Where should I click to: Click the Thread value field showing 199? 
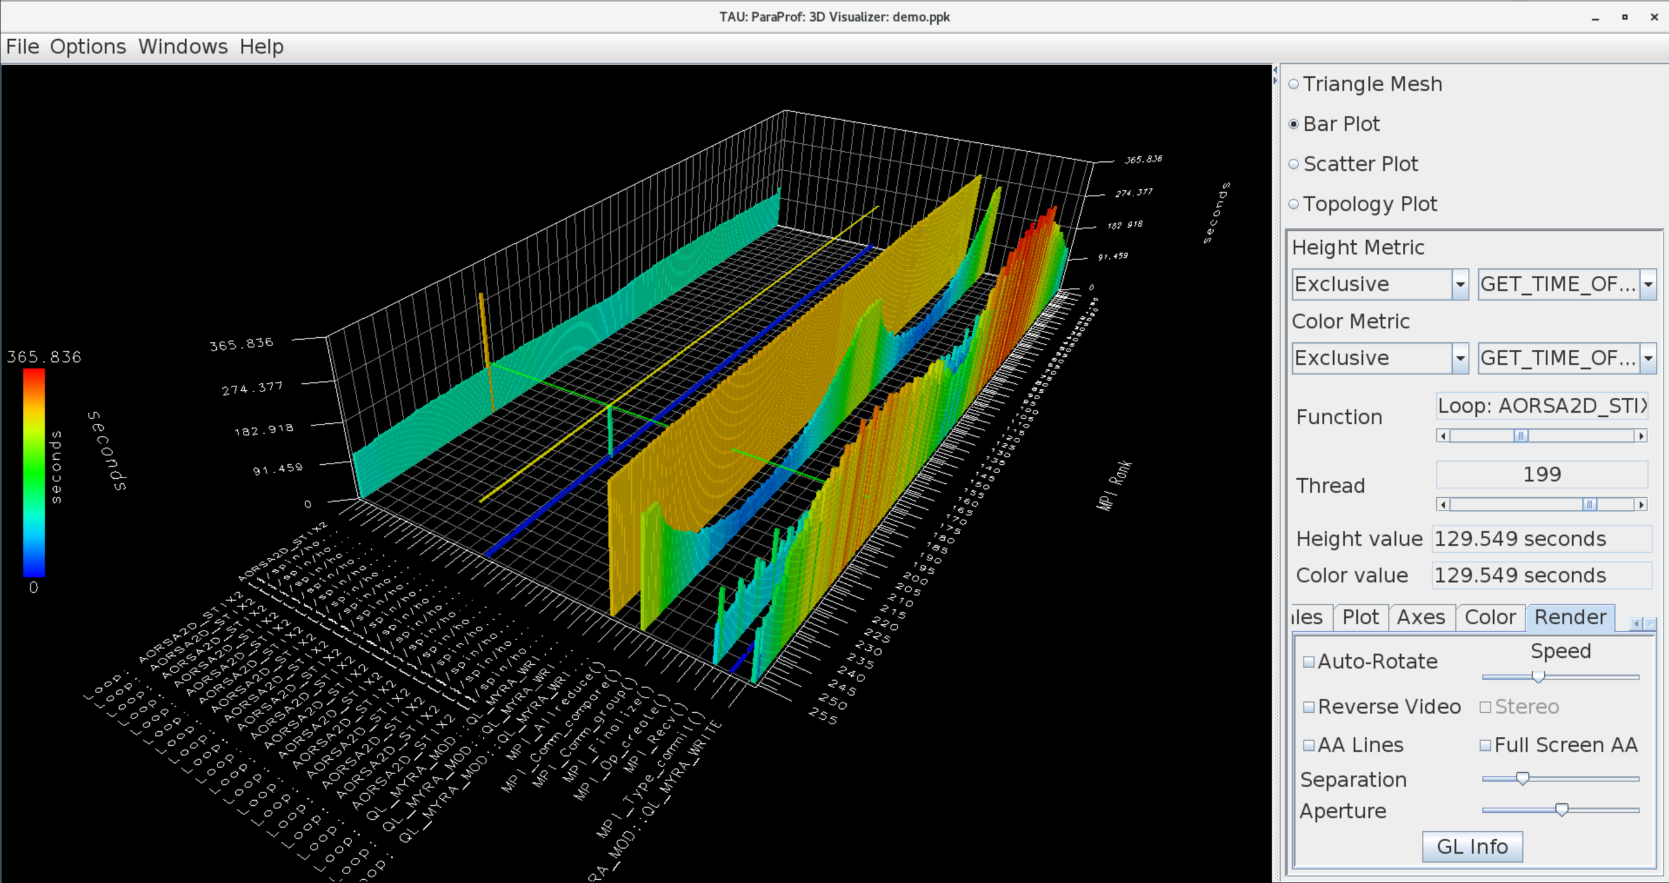pos(1541,475)
